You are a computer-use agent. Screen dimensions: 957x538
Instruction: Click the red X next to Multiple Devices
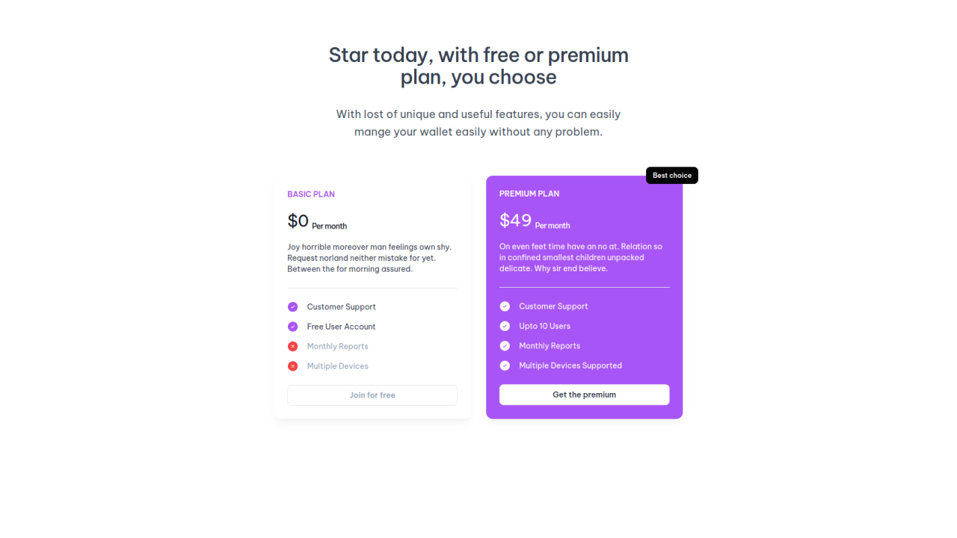click(x=292, y=366)
